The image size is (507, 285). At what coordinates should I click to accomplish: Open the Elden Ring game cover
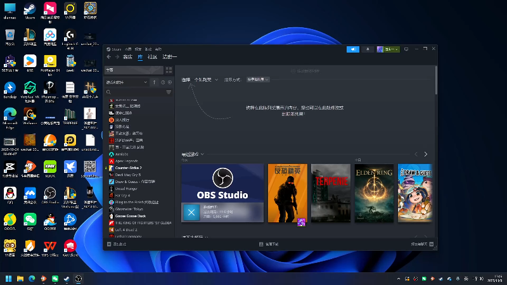point(374,193)
